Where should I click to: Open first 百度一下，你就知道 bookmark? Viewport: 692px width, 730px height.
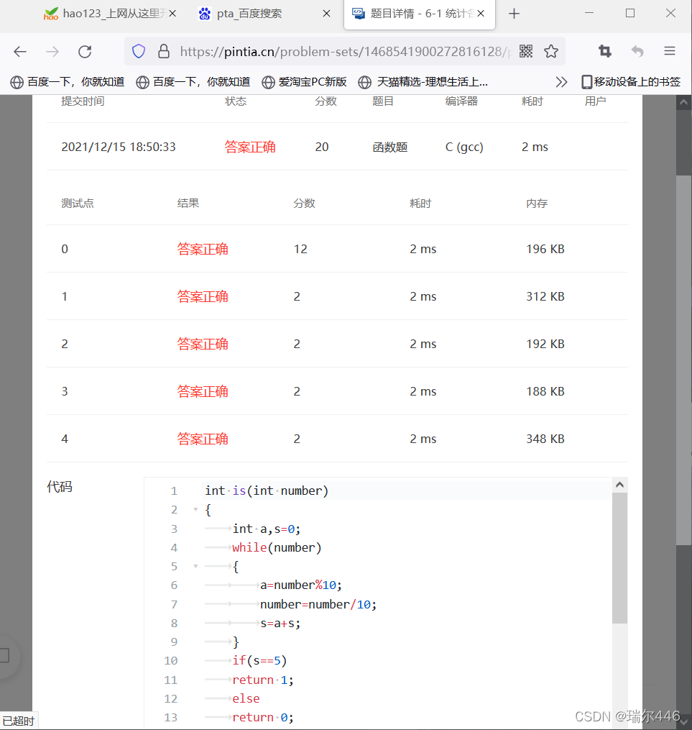pos(68,82)
